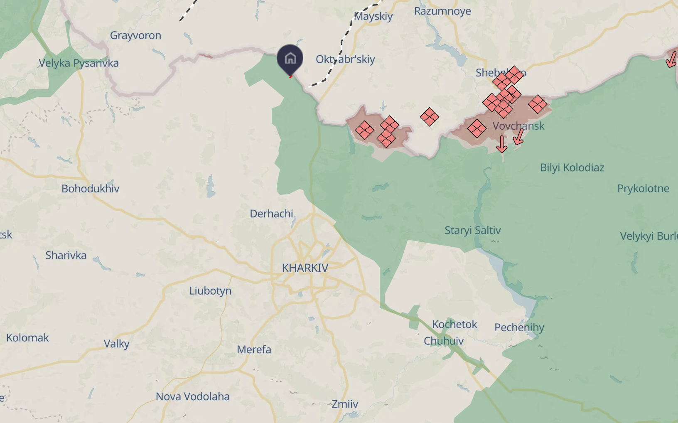Click the Pechenihy label by the reservoir
The width and height of the screenshot is (678, 423).
click(x=519, y=327)
